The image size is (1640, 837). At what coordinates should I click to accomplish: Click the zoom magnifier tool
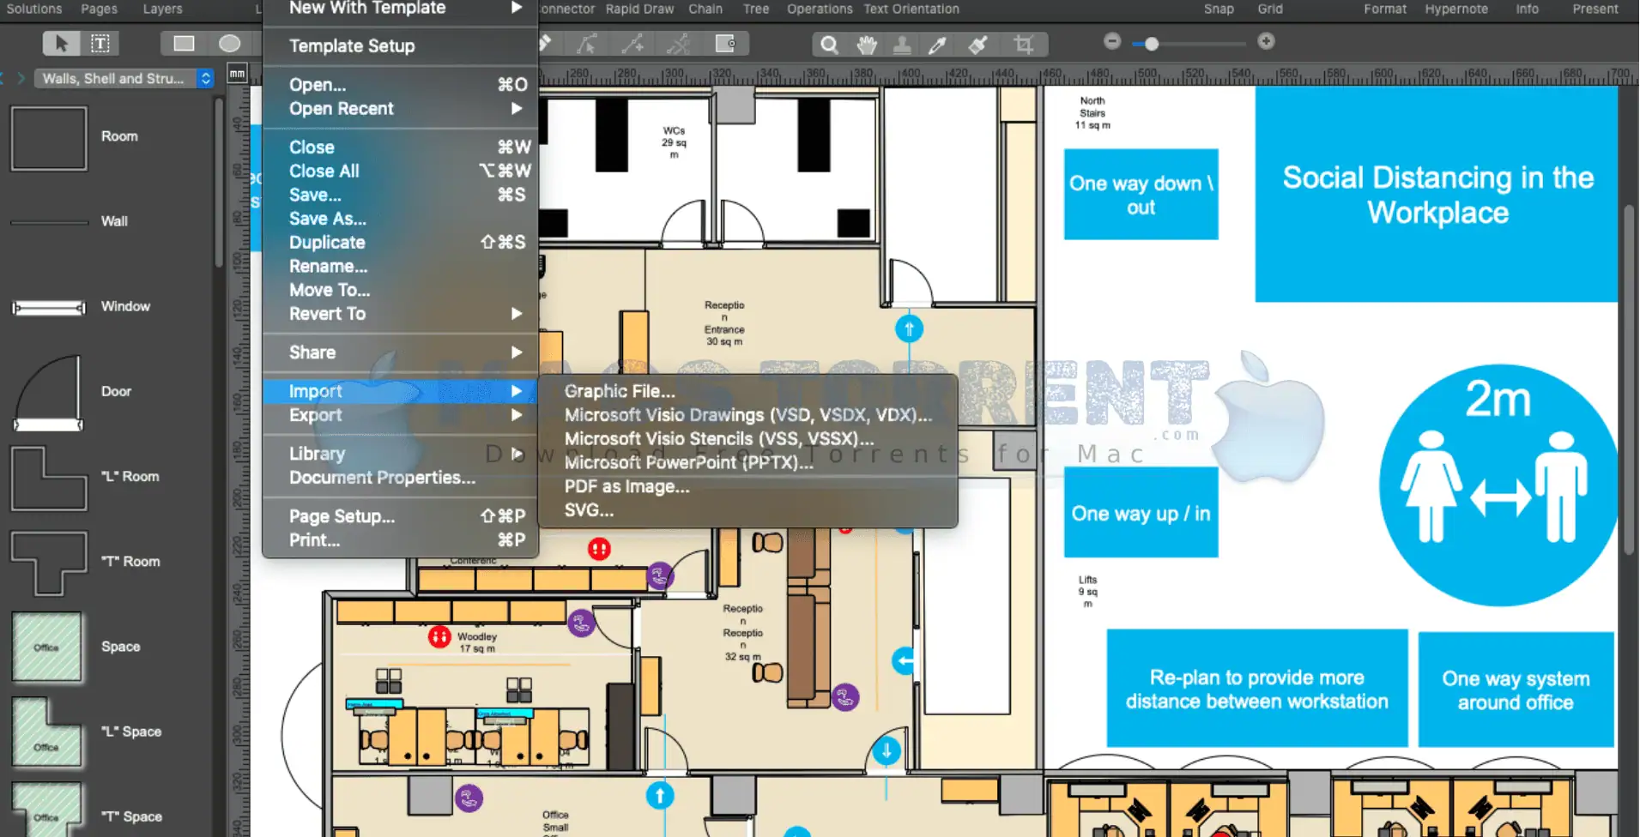[x=829, y=45]
